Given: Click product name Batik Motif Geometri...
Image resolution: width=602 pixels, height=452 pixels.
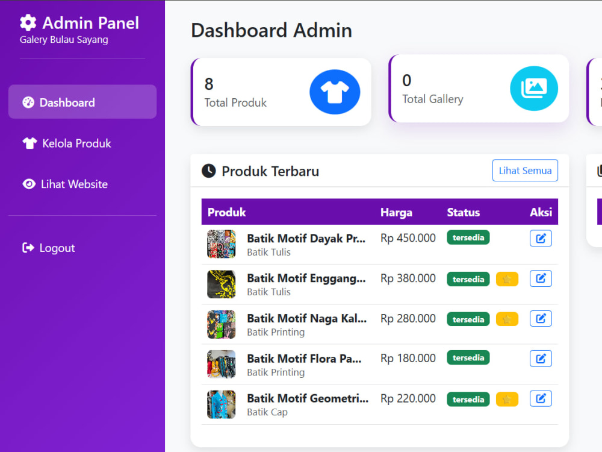Looking at the screenshot, I should pos(308,398).
